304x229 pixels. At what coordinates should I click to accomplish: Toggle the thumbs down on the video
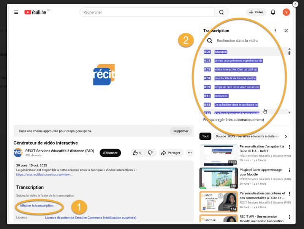coord(151,153)
